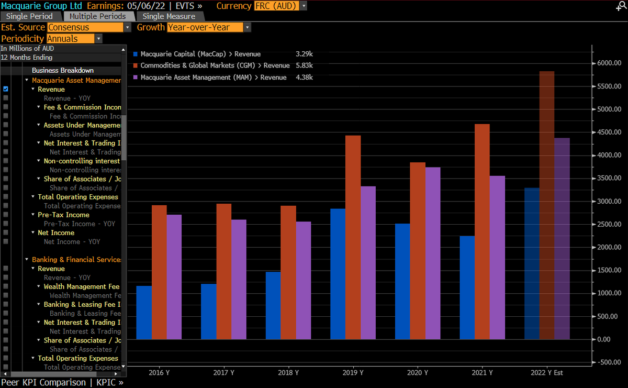
Task: Uncheck Revenue under Macquarie Asset Management
Action: pyautogui.click(x=6, y=89)
